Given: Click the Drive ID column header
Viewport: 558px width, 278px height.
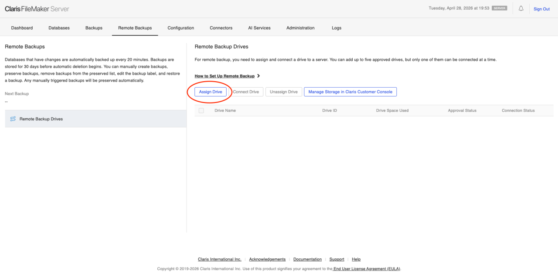Looking at the screenshot, I should pos(330,110).
